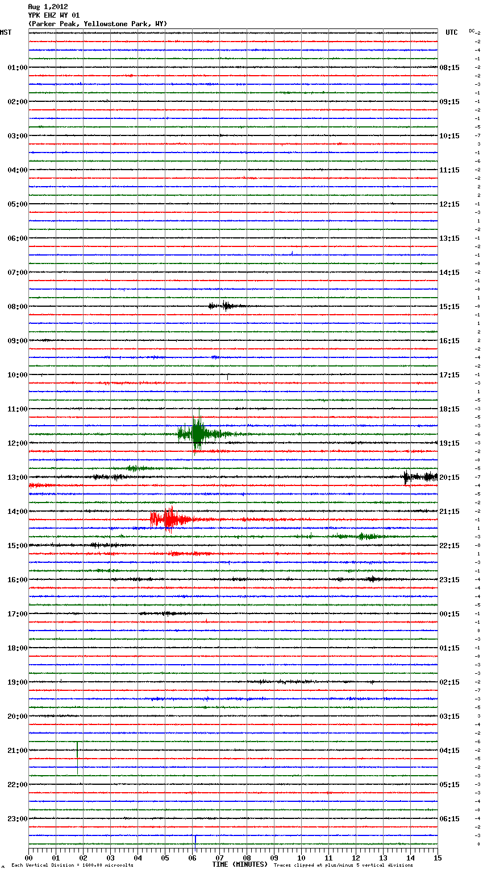Viewport: 483px width, 873px height.
Task: Click minute "05" on the bottom axis
Action: (165, 858)
